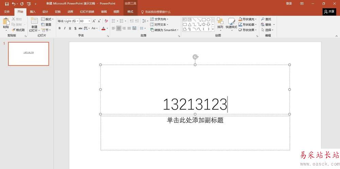Toggle Underline formatting

(70, 28)
